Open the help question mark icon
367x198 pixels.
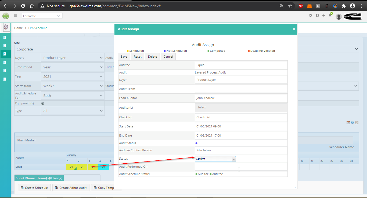click(317, 16)
